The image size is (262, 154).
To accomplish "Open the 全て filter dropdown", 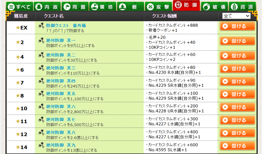I will coord(236,16).
